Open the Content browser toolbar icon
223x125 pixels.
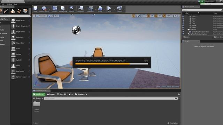[x=55, y=9]
